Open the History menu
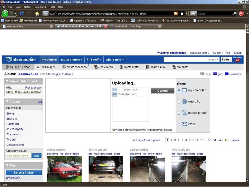This screenshot has height=187, width=249. click(x=28, y=7)
